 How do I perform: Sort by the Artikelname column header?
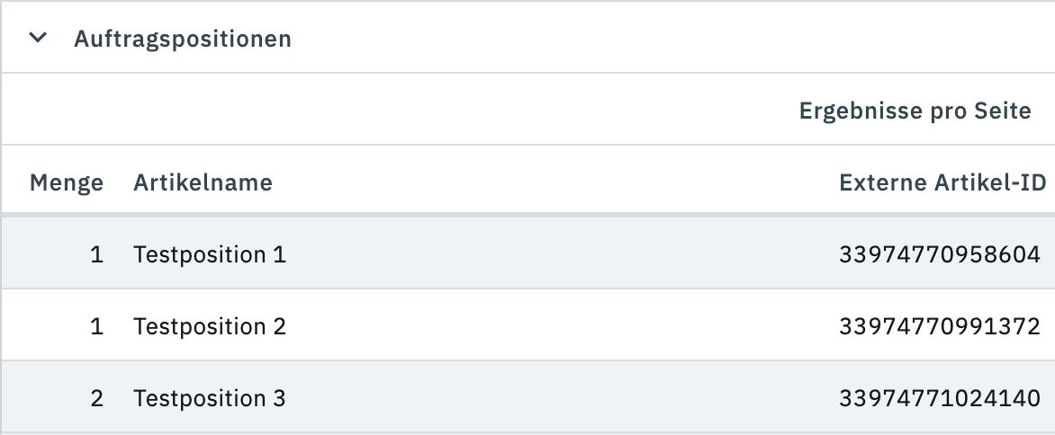[x=203, y=183]
